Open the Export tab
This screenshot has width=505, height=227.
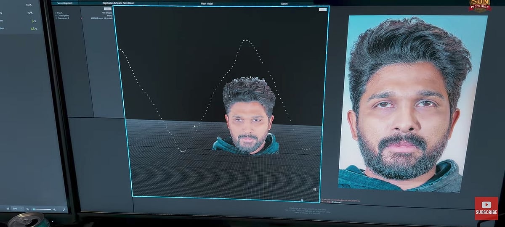click(x=284, y=3)
